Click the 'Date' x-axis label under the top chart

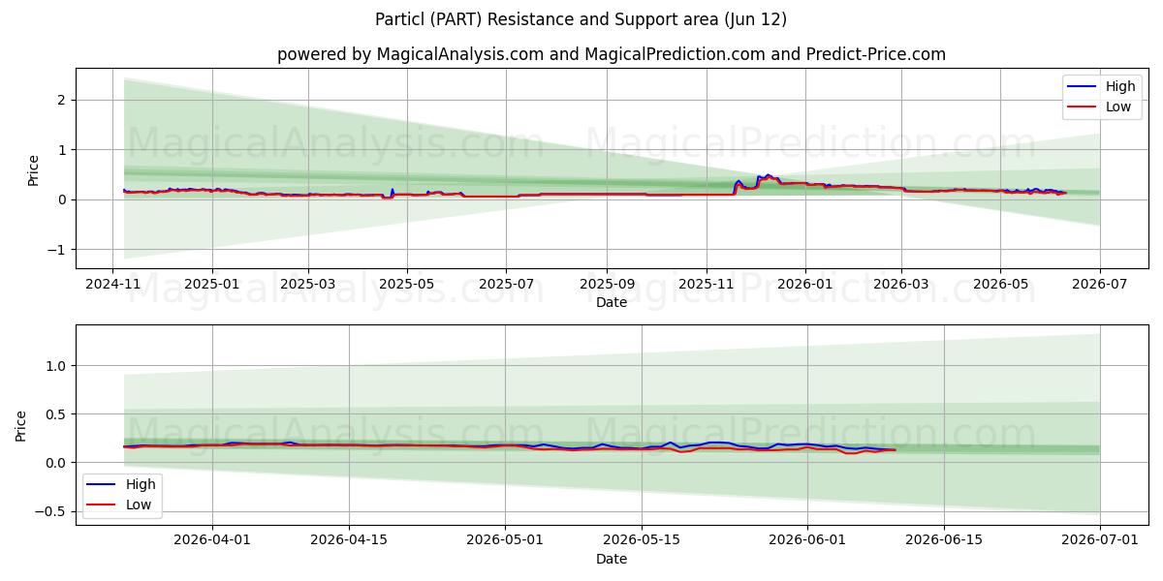612,302
